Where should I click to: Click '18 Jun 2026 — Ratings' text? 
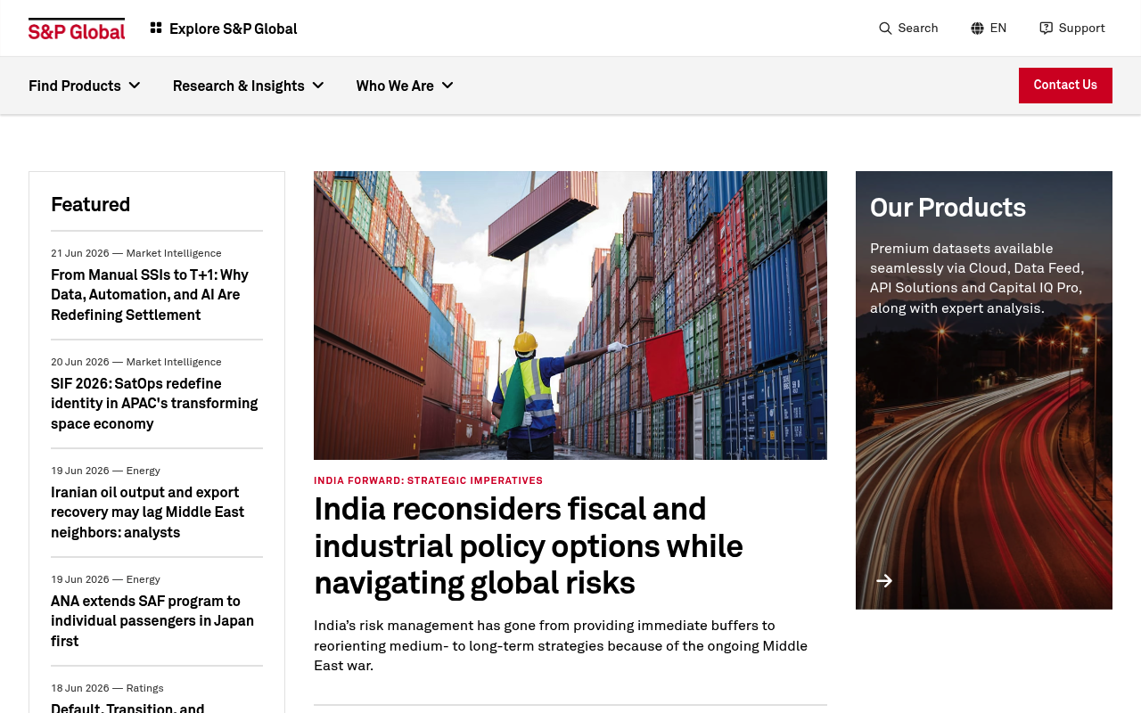107,688
